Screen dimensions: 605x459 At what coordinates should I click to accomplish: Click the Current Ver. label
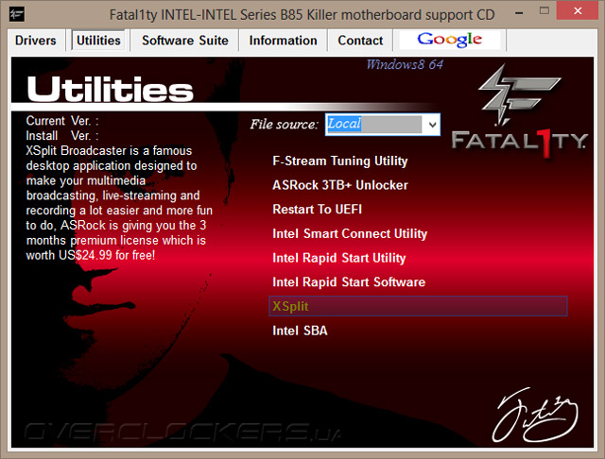[x=62, y=121]
